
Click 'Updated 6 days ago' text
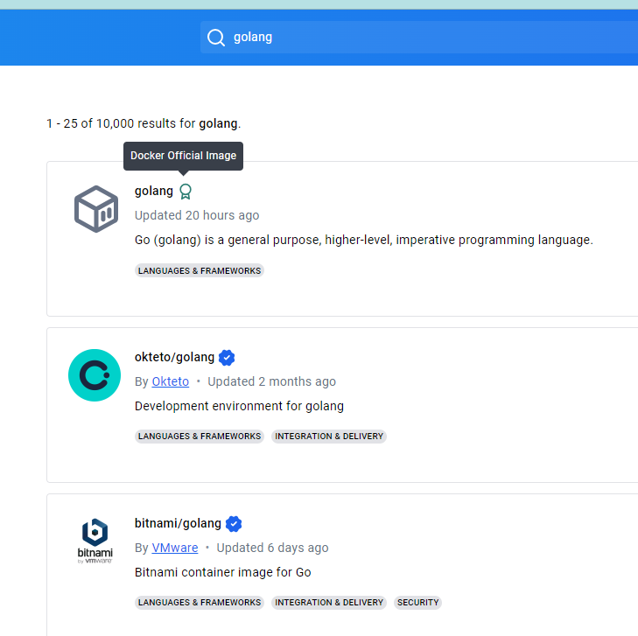point(272,548)
